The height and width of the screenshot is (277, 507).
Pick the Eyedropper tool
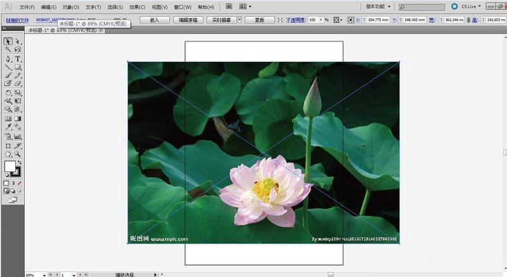[9, 127]
